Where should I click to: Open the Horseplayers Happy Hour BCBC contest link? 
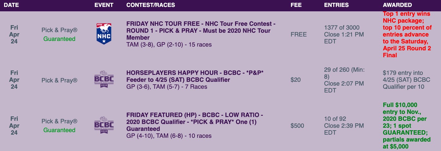point(195,76)
